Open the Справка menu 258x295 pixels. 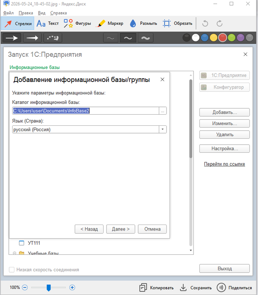tap(59, 13)
